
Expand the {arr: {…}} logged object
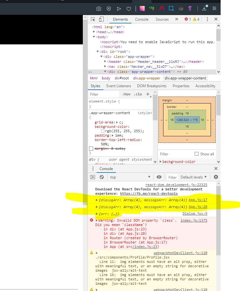click(97, 214)
